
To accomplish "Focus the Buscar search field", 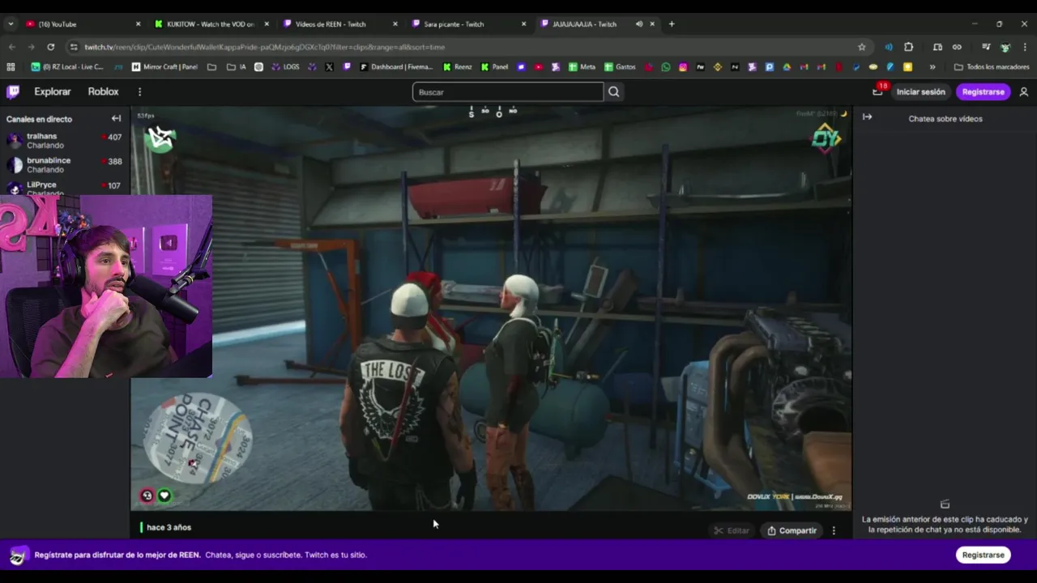I will tap(508, 91).
